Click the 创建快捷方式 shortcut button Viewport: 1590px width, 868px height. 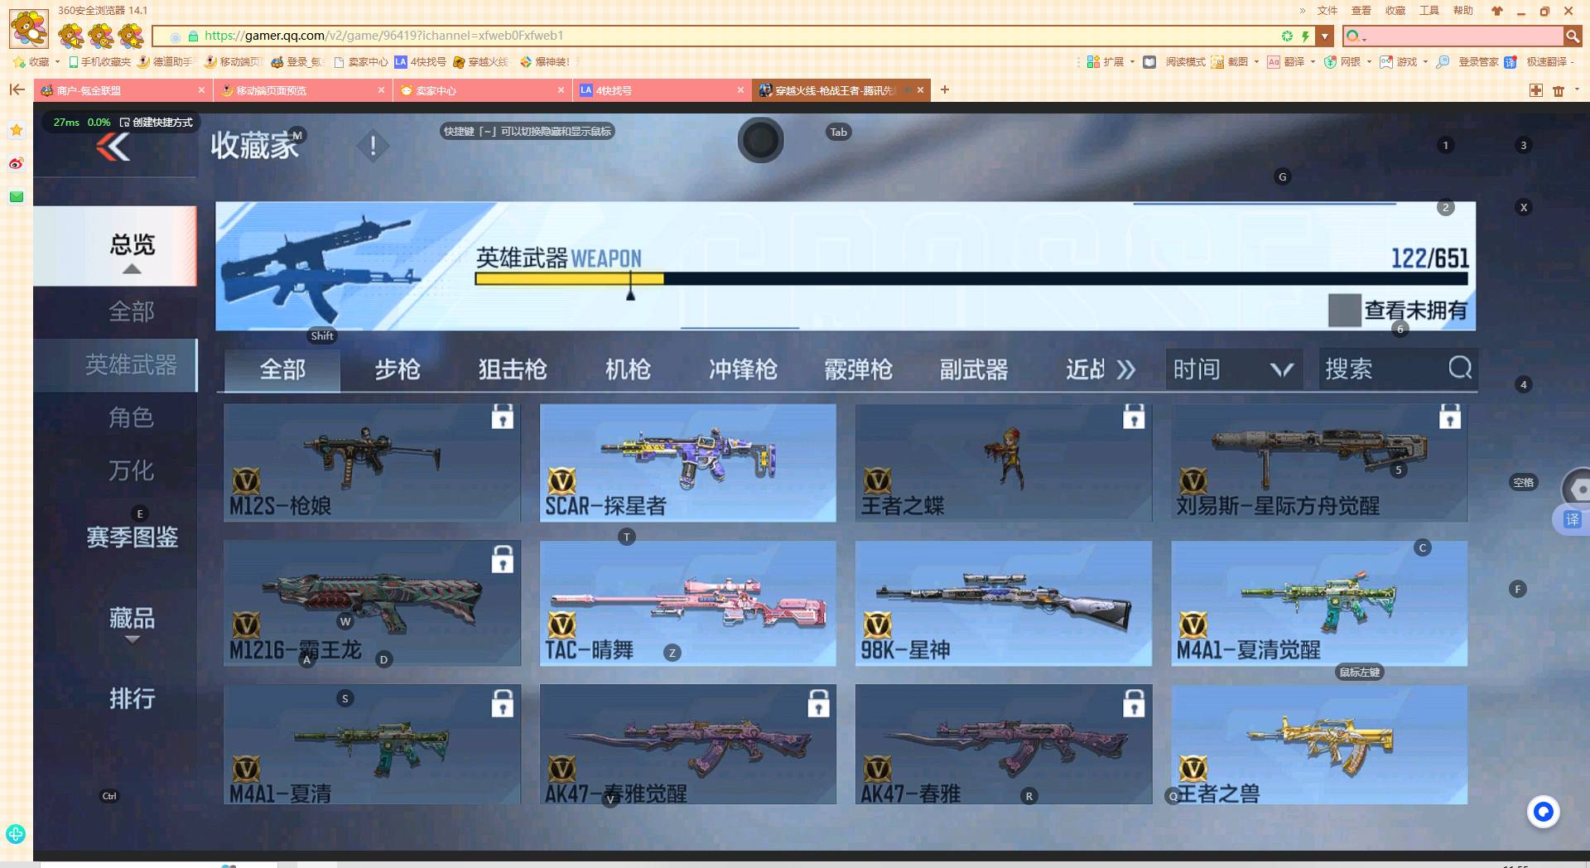coord(157,122)
